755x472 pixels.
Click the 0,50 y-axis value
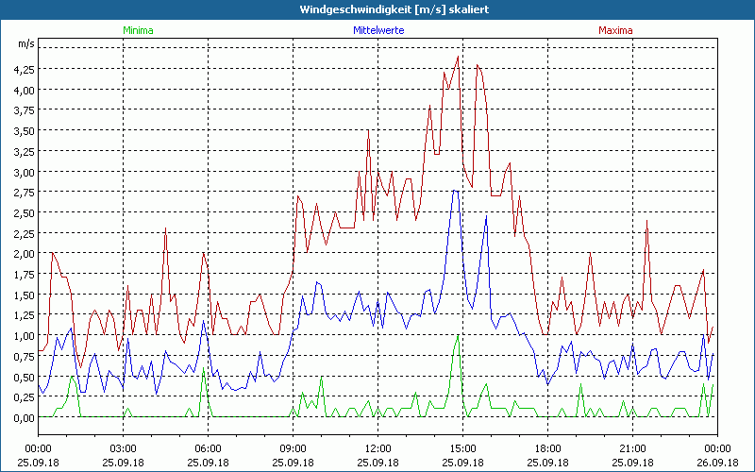[x=25, y=377]
